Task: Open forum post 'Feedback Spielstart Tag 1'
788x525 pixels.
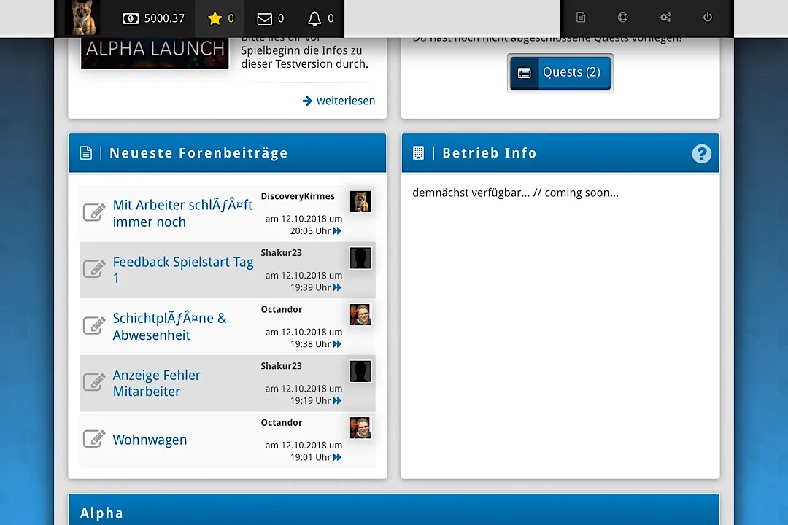Action: pos(182,270)
